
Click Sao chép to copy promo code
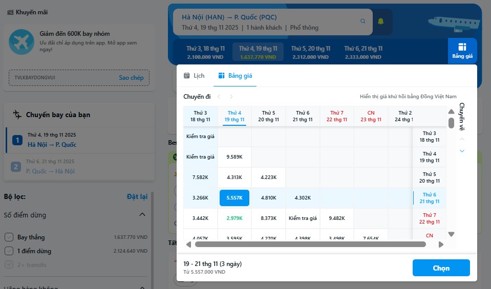tap(131, 78)
